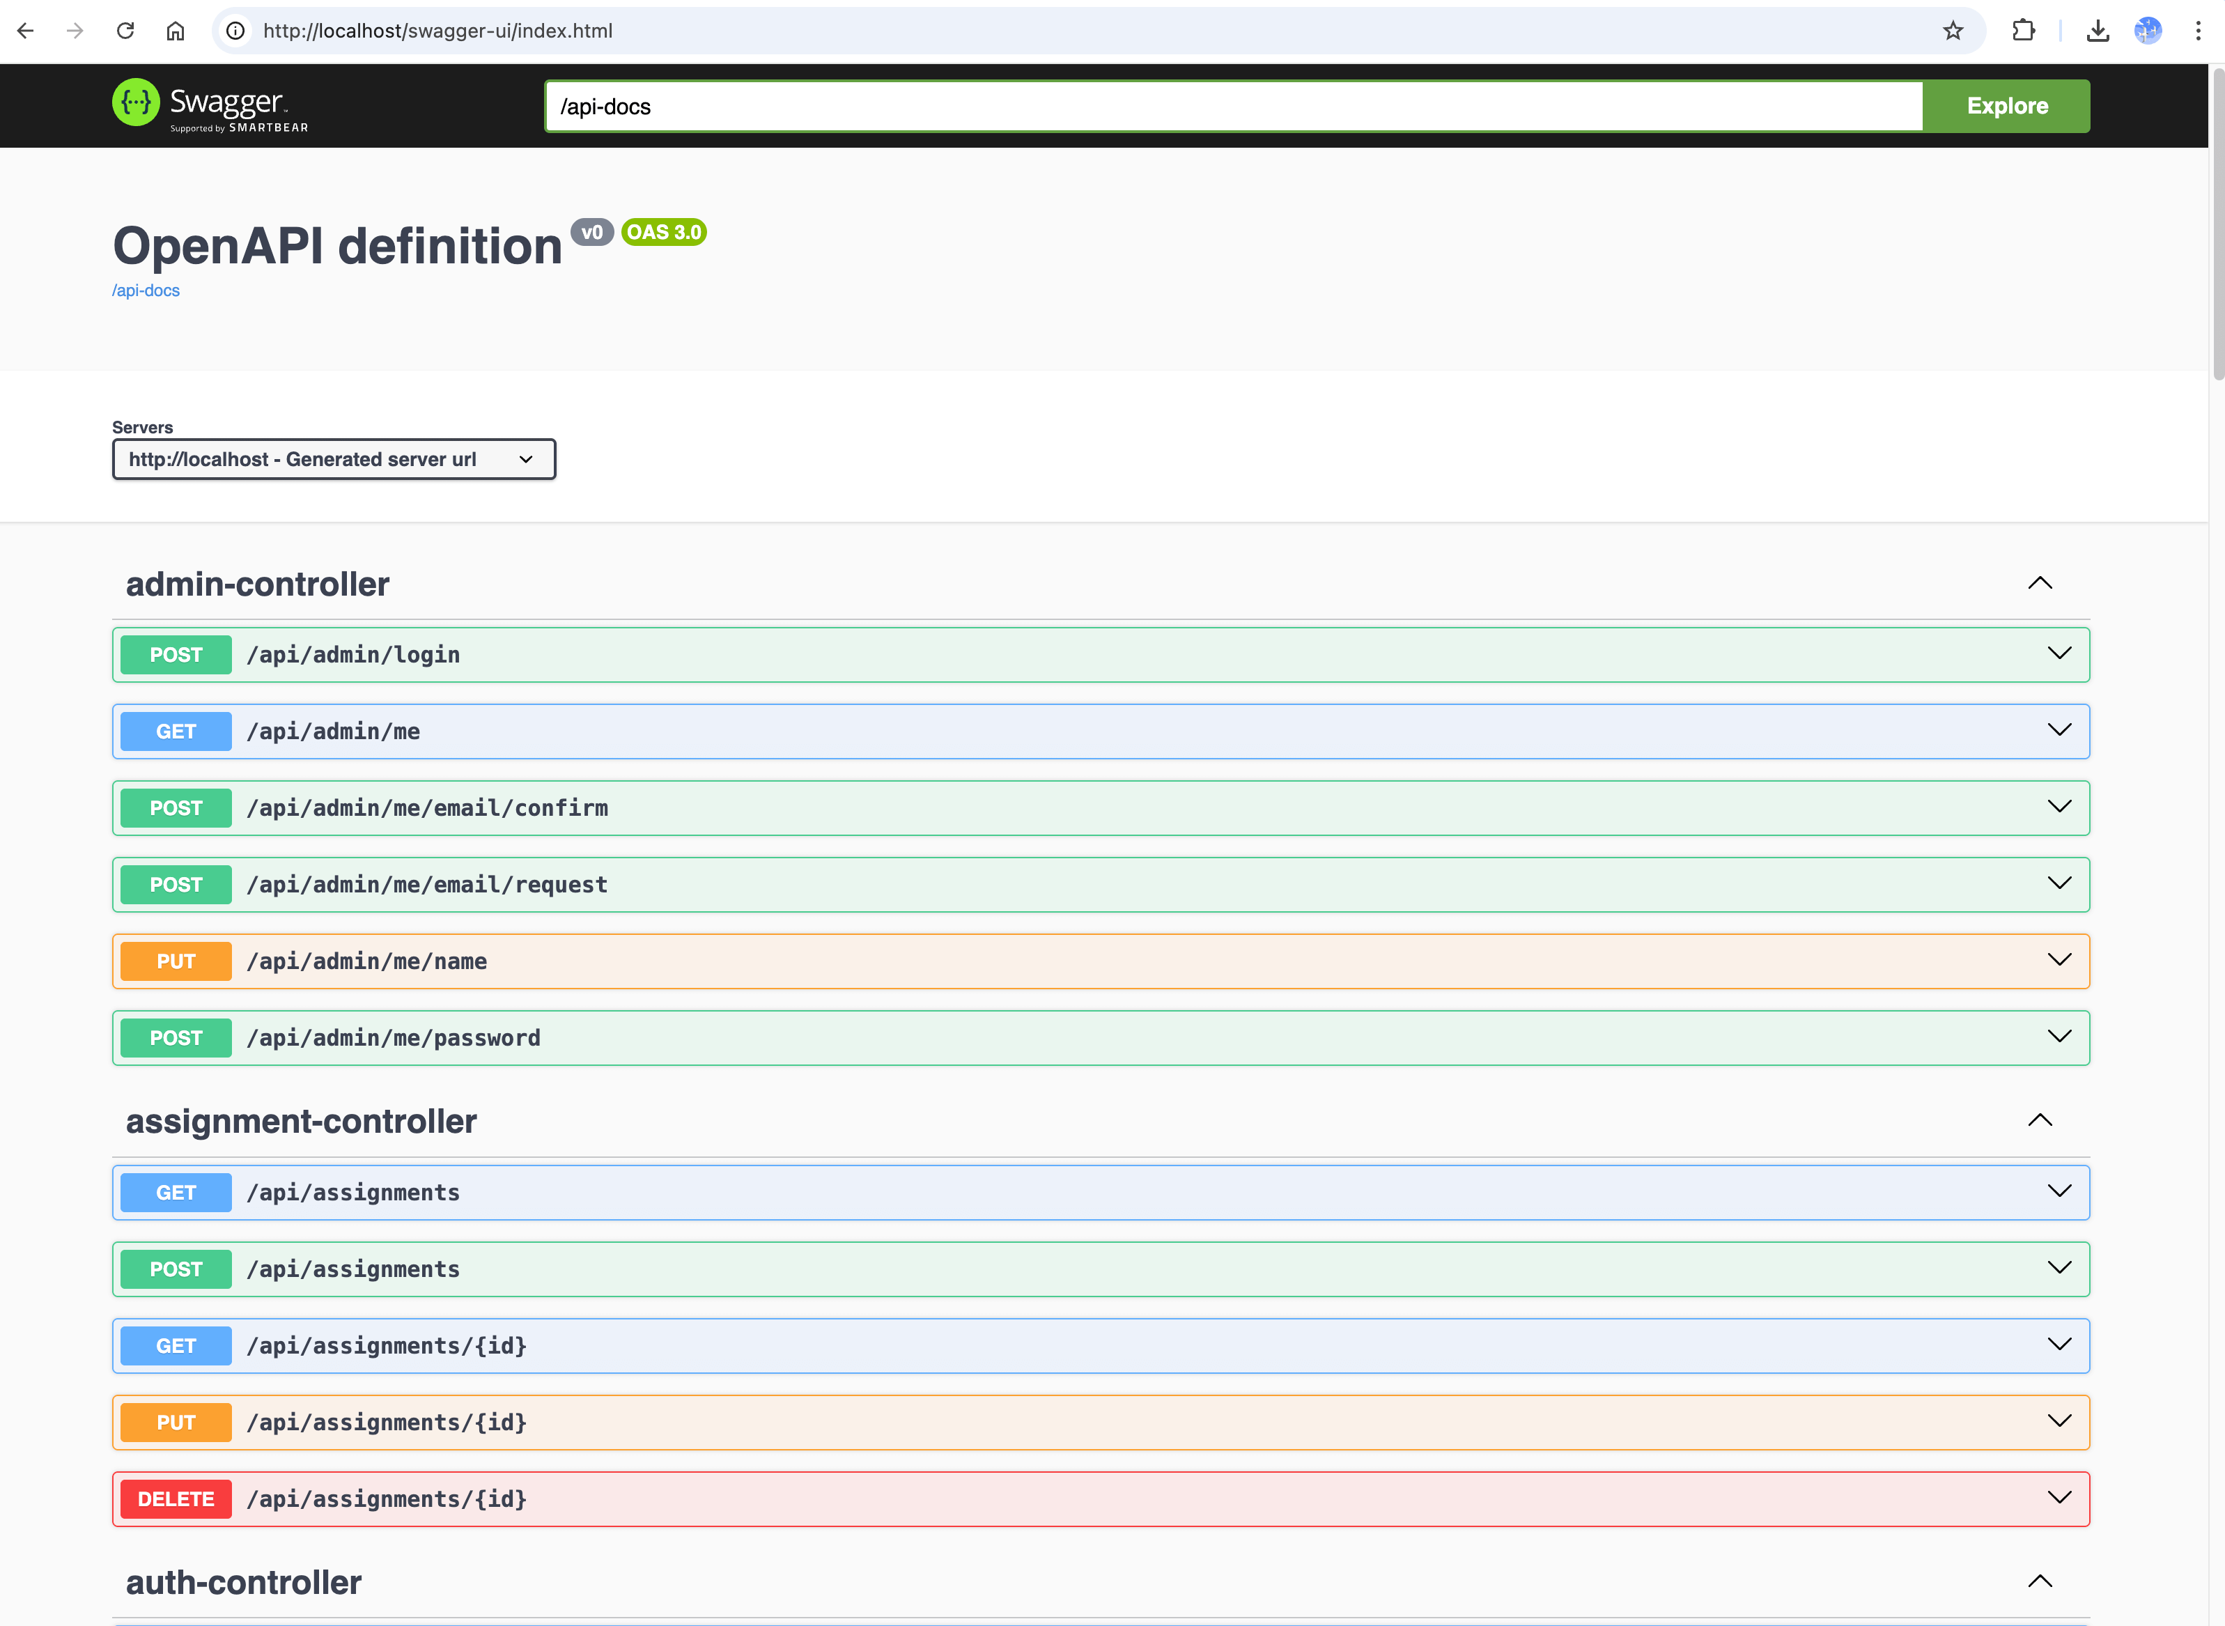Image resolution: width=2225 pixels, height=1626 pixels.
Task: Click the browser profile avatar icon
Action: coord(2147,31)
